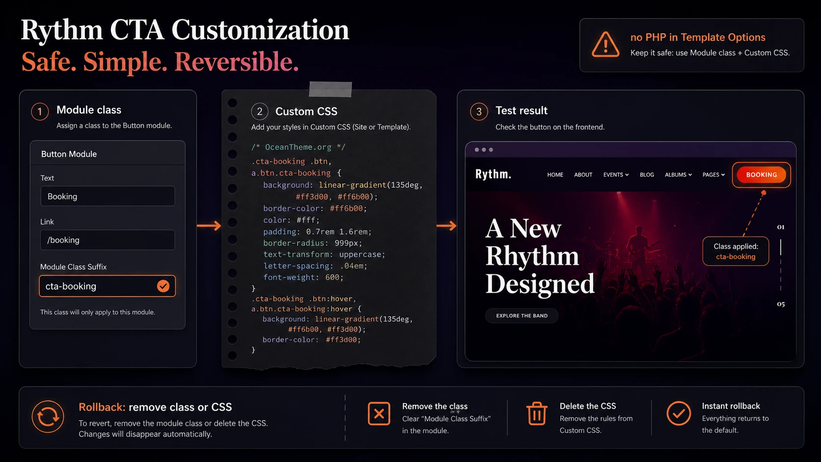Click the orange checkmark in Module Class Suffix
The image size is (821, 462).
point(163,286)
